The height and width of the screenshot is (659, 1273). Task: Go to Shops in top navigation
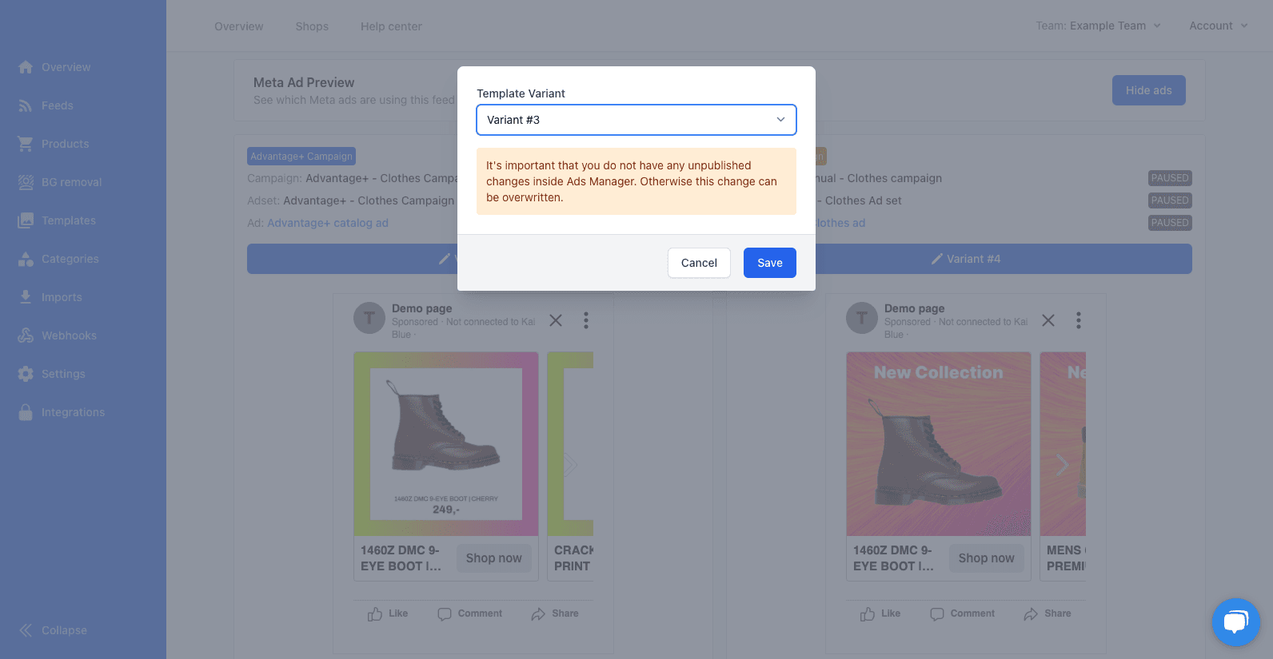click(x=312, y=26)
